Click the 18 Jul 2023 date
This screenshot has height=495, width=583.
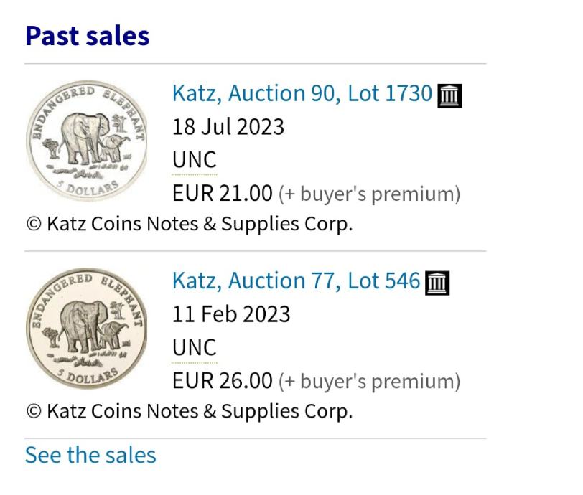coord(228,127)
